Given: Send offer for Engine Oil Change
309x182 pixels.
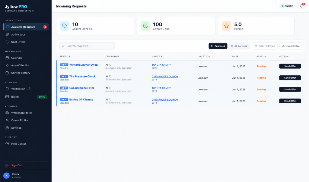Looking at the screenshot, I should pos(290,101).
